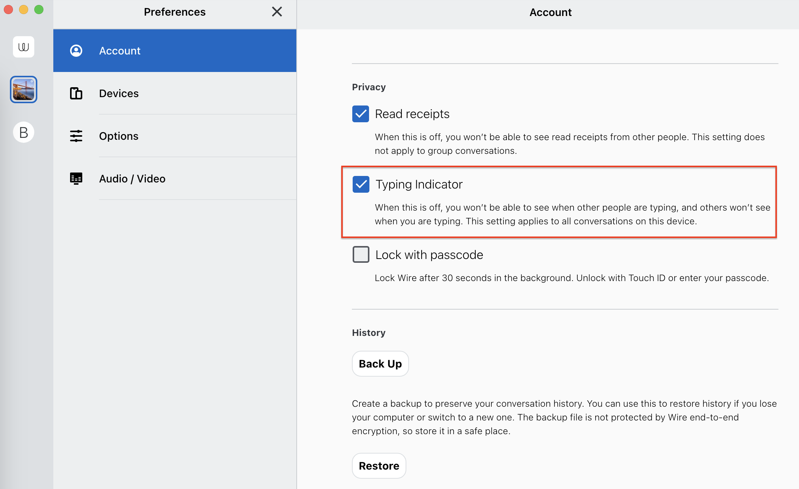
Task: Click the Typing Indicator label text
Action: point(419,184)
